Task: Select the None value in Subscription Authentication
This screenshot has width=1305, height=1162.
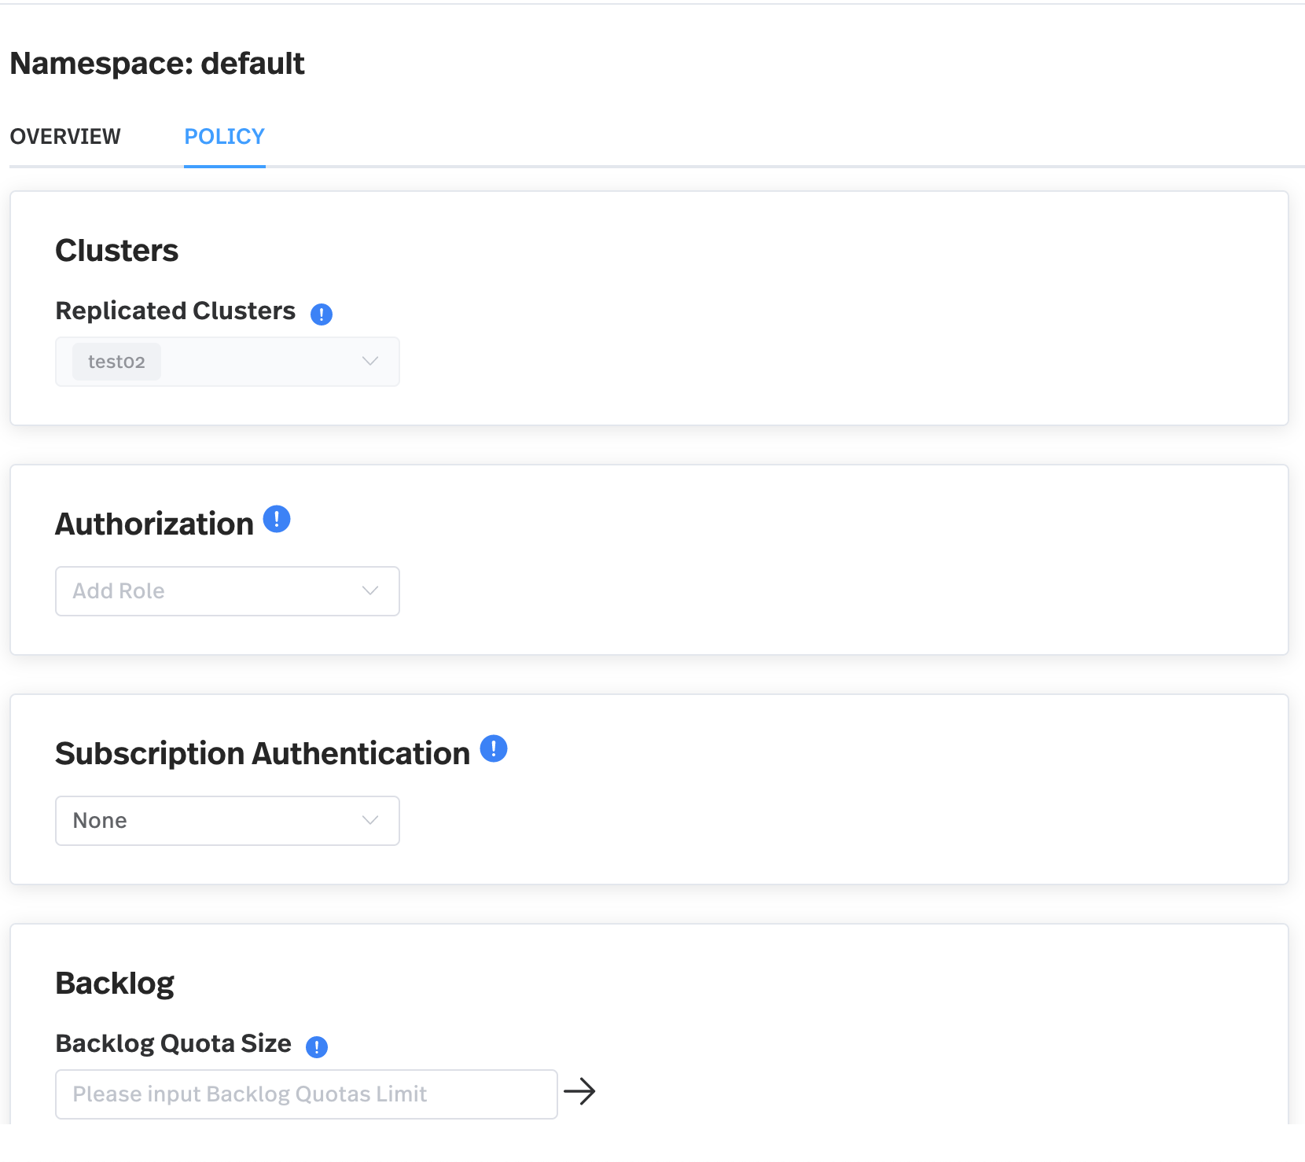Action: tap(99, 820)
